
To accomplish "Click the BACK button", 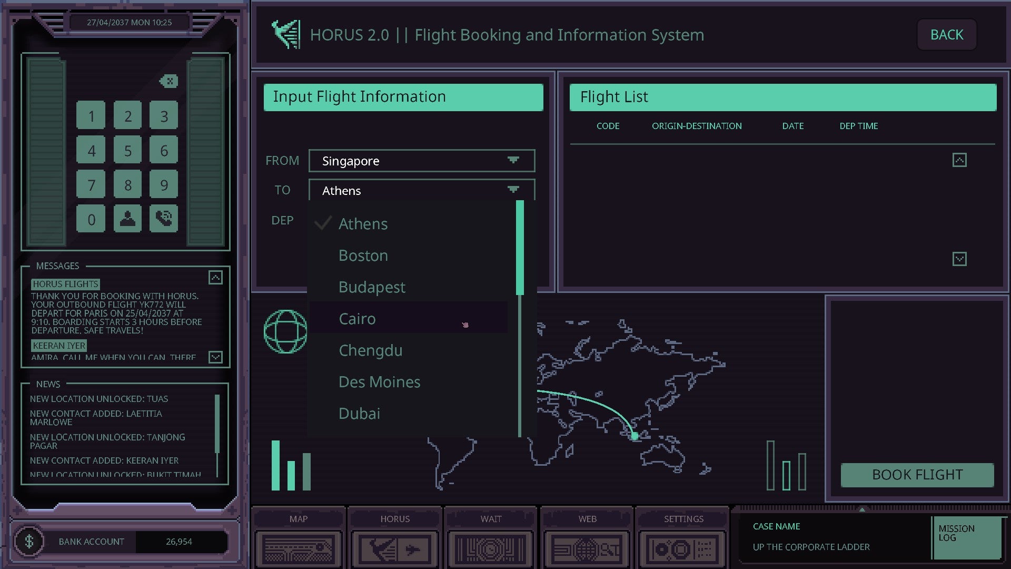I will click(x=946, y=34).
